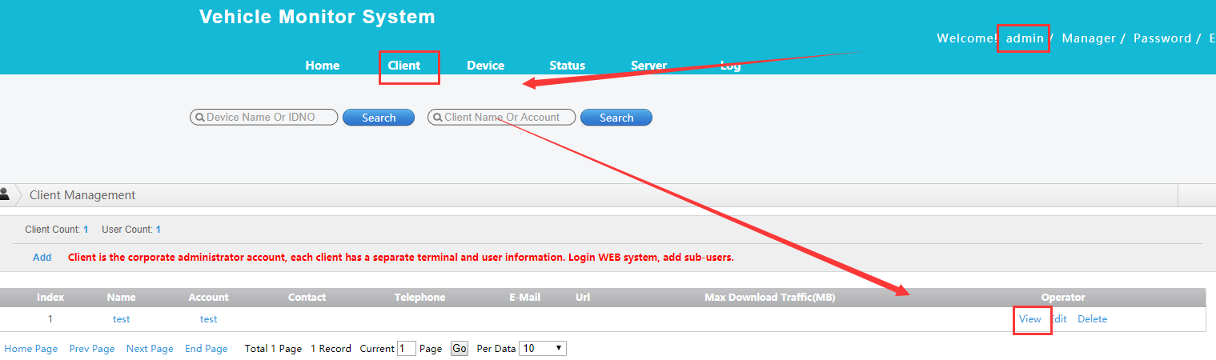View the test client details
The width and height of the screenshot is (1216, 360).
click(x=1030, y=319)
